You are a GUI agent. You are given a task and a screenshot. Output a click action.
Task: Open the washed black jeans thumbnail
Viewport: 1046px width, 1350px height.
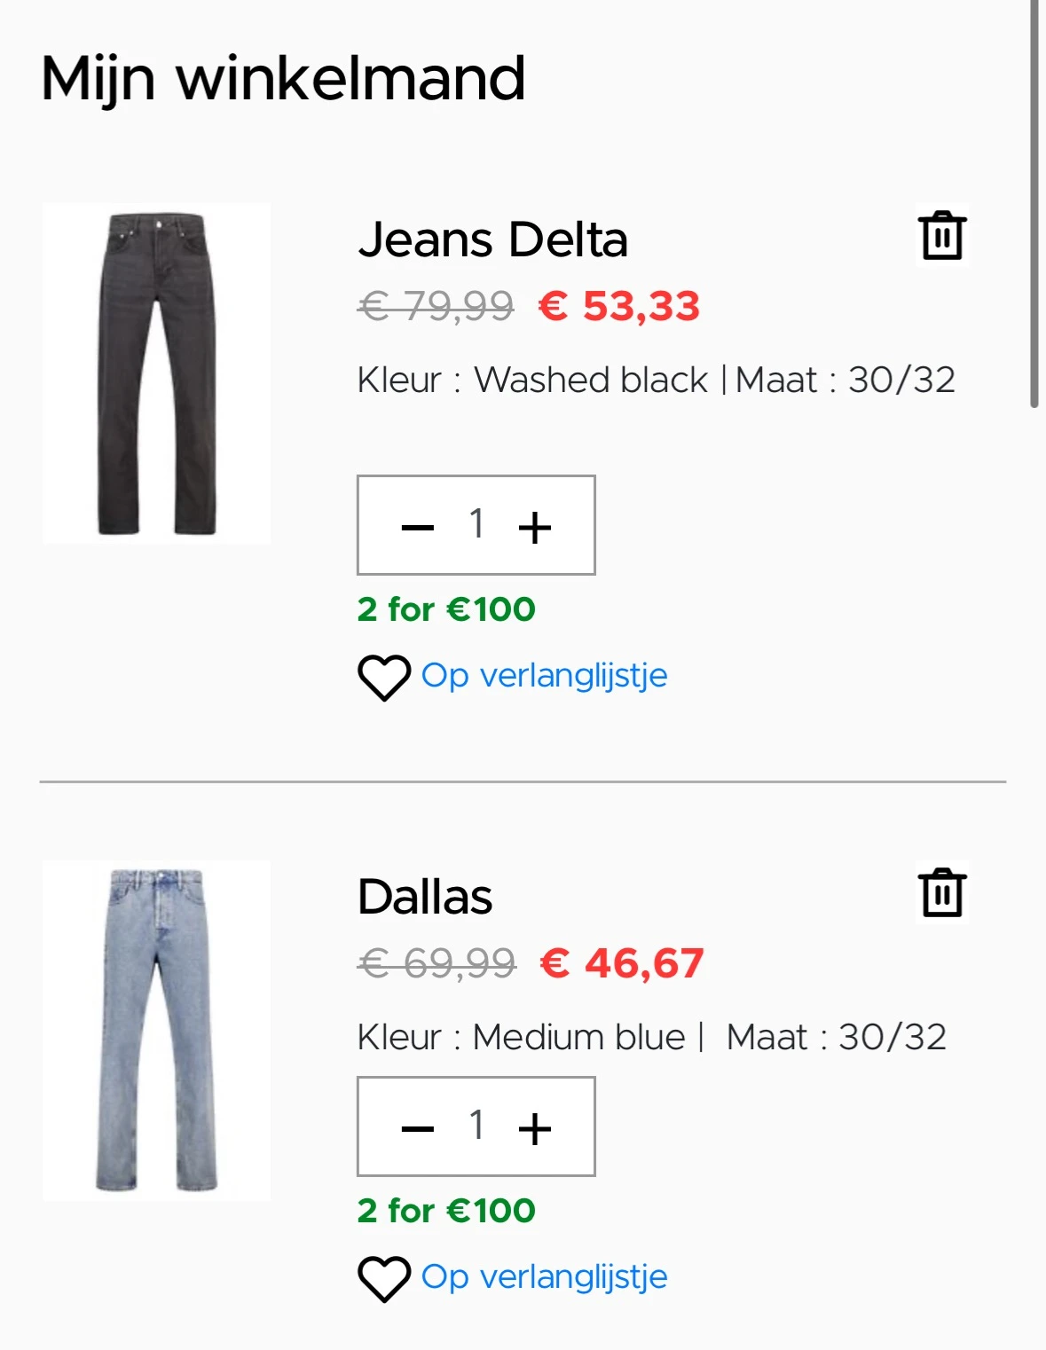click(x=156, y=373)
